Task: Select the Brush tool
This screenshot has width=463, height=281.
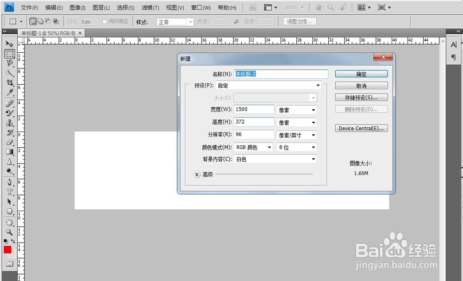Action: pyautogui.click(x=9, y=113)
